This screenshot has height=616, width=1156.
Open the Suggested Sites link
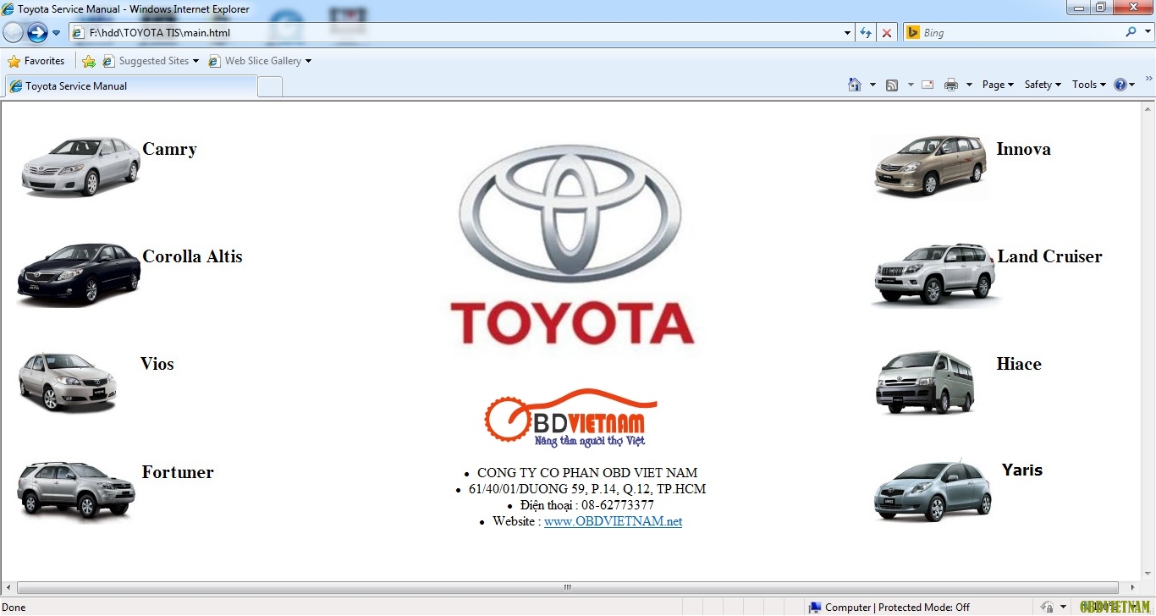(x=151, y=61)
